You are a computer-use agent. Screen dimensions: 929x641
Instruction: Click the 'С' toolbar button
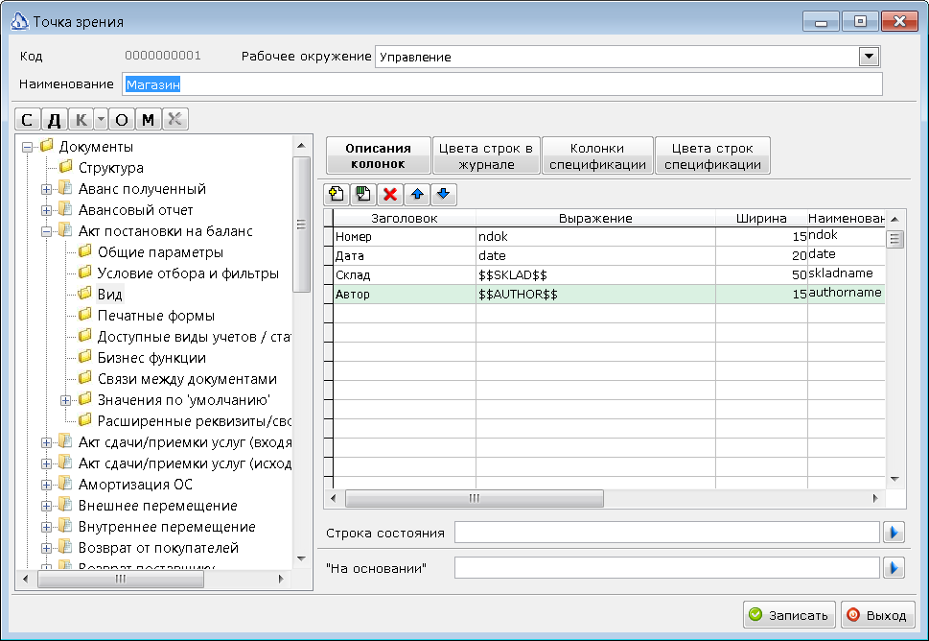27,120
